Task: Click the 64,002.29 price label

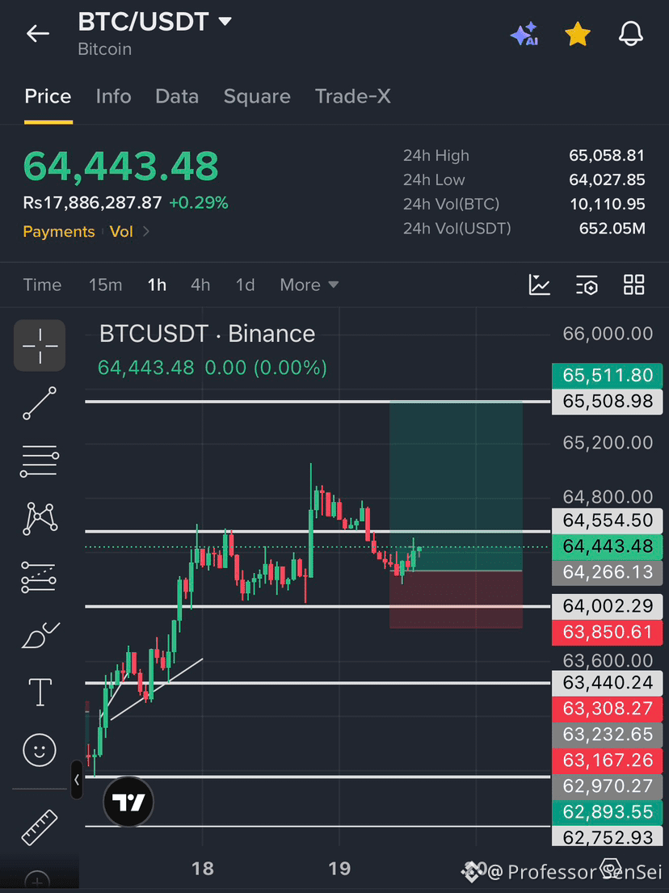Action: pos(608,607)
